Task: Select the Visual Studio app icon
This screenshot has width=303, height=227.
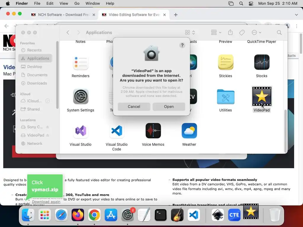Action: (80, 131)
